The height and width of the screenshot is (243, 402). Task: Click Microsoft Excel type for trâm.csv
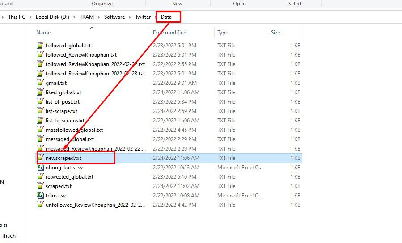(x=240, y=196)
